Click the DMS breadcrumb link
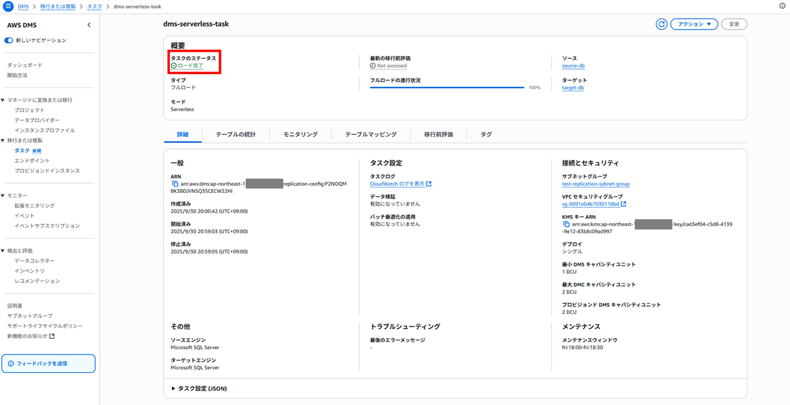Screen dimensions: 790x405 pos(23,6)
